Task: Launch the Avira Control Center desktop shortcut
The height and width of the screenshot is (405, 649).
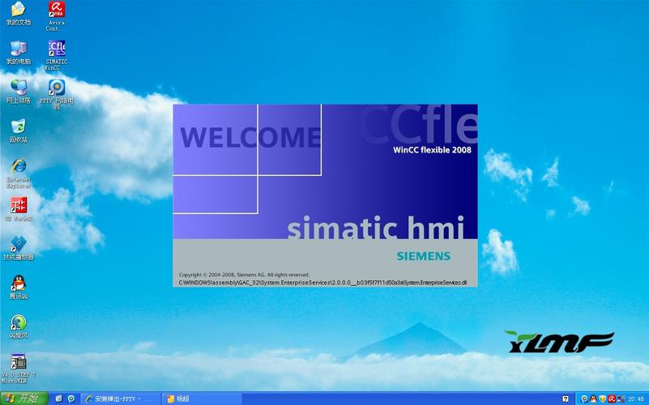Action: coord(56,15)
